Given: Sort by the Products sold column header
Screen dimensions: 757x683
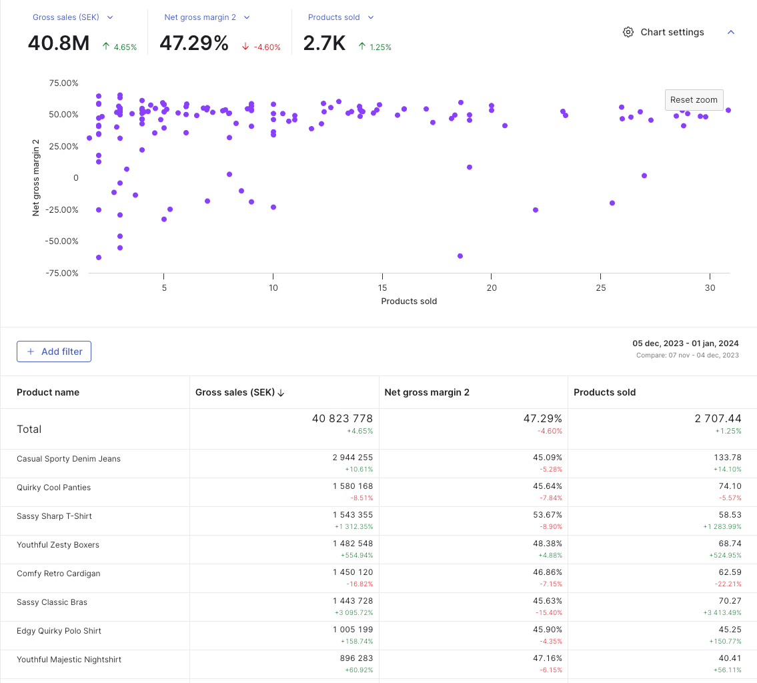Looking at the screenshot, I should (604, 392).
